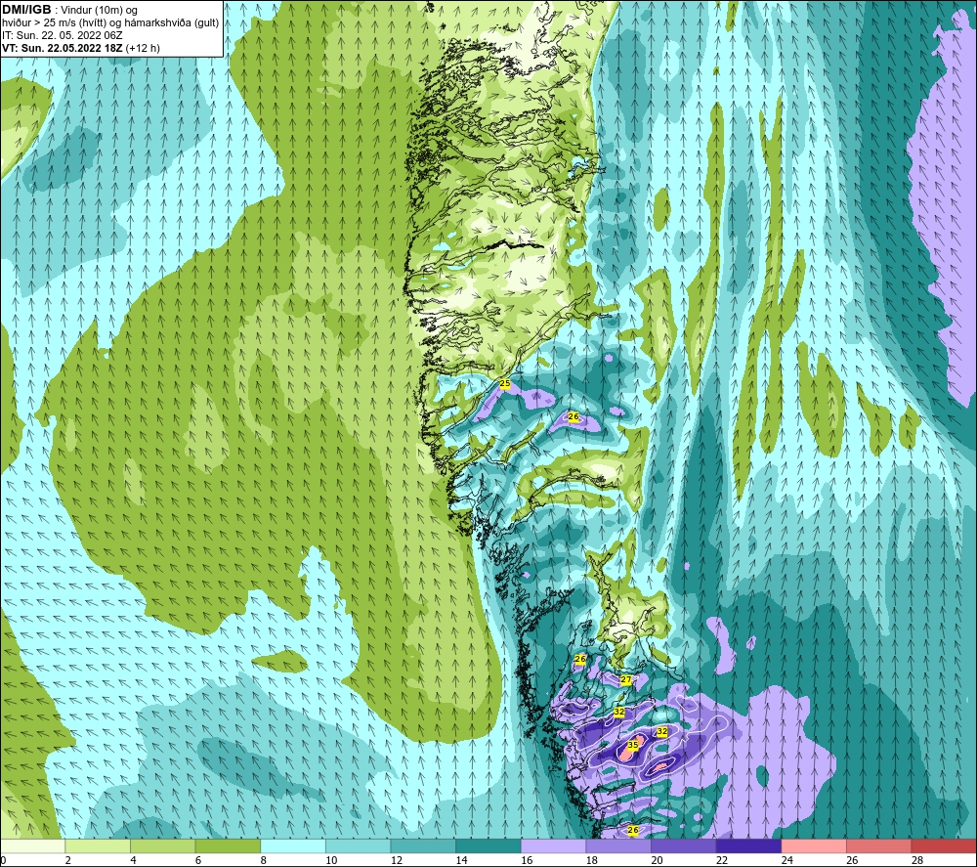Screen dimensions: 977x867
Task: Click the scale number '10'
Action: (331, 860)
